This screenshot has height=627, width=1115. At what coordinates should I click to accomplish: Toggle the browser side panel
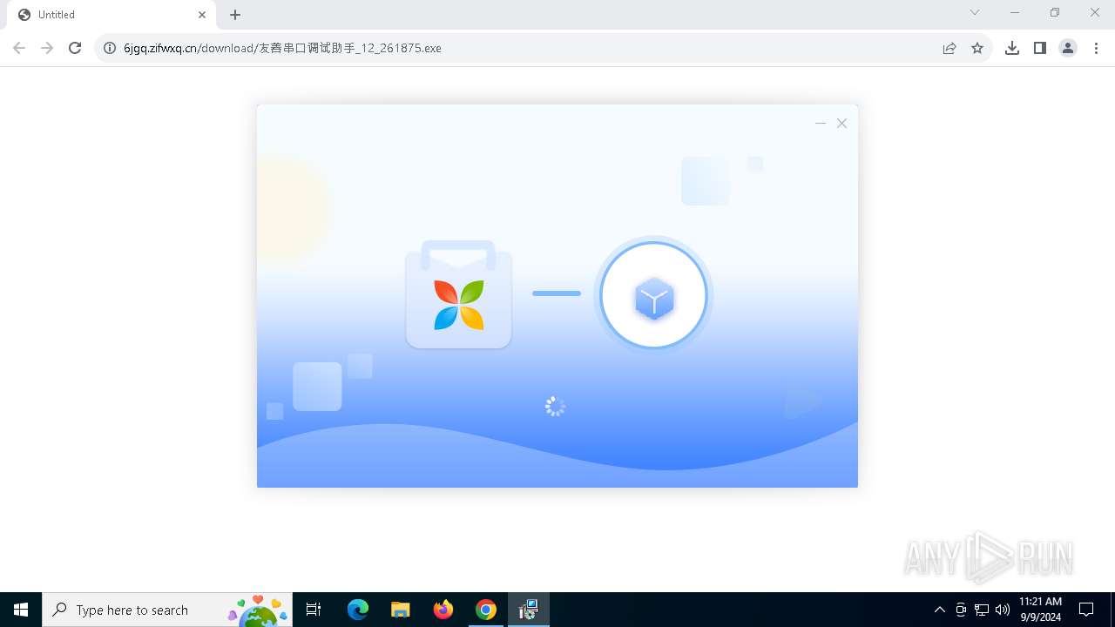(x=1040, y=48)
